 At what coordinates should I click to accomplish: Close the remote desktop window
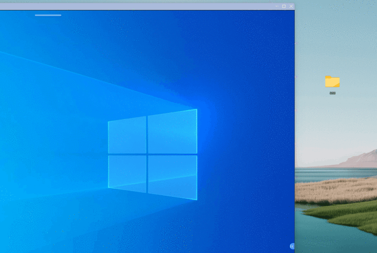pyautogui.click(x=291, y=6)
